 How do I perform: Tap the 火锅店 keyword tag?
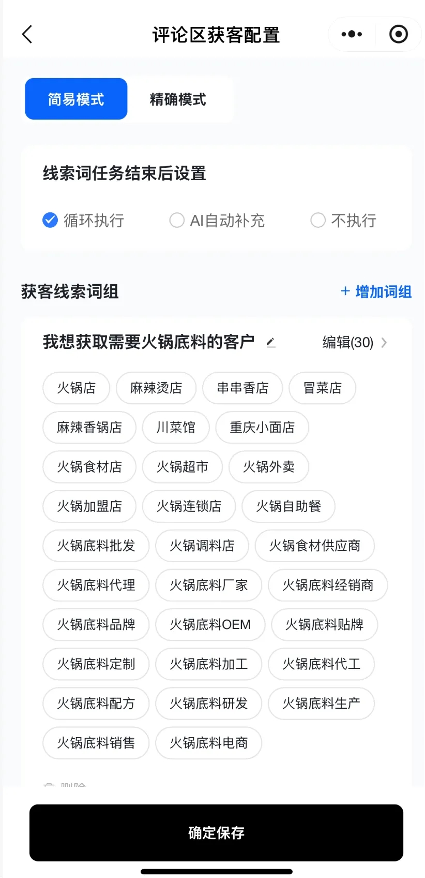point(77,388)
